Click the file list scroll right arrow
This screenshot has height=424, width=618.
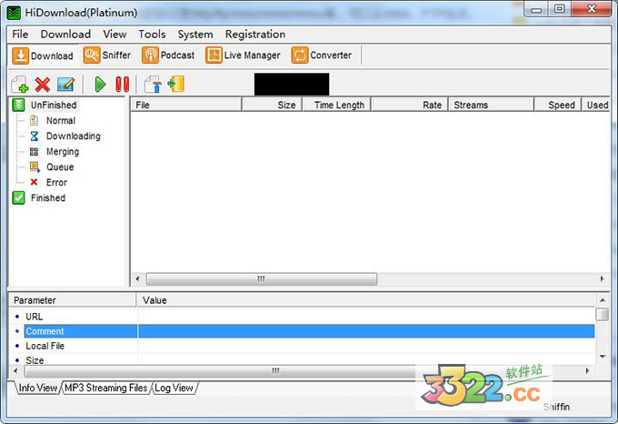(602, 278)
